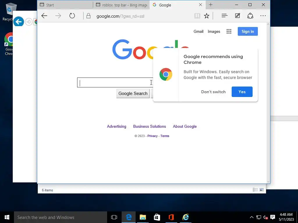298x223 pixels.
Task: Open Business Solutions link
Action: (149, 127)
